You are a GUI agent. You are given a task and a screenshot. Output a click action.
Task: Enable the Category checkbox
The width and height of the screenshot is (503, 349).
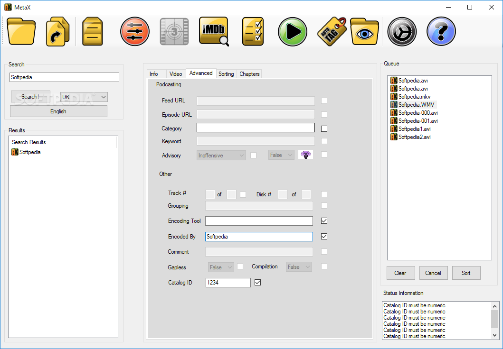[324, 129]
